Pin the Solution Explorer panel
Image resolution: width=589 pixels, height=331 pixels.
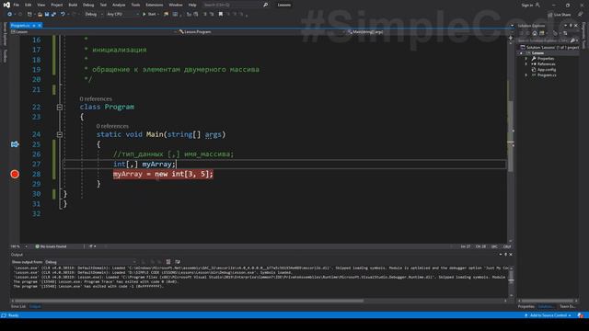(571, 26)
